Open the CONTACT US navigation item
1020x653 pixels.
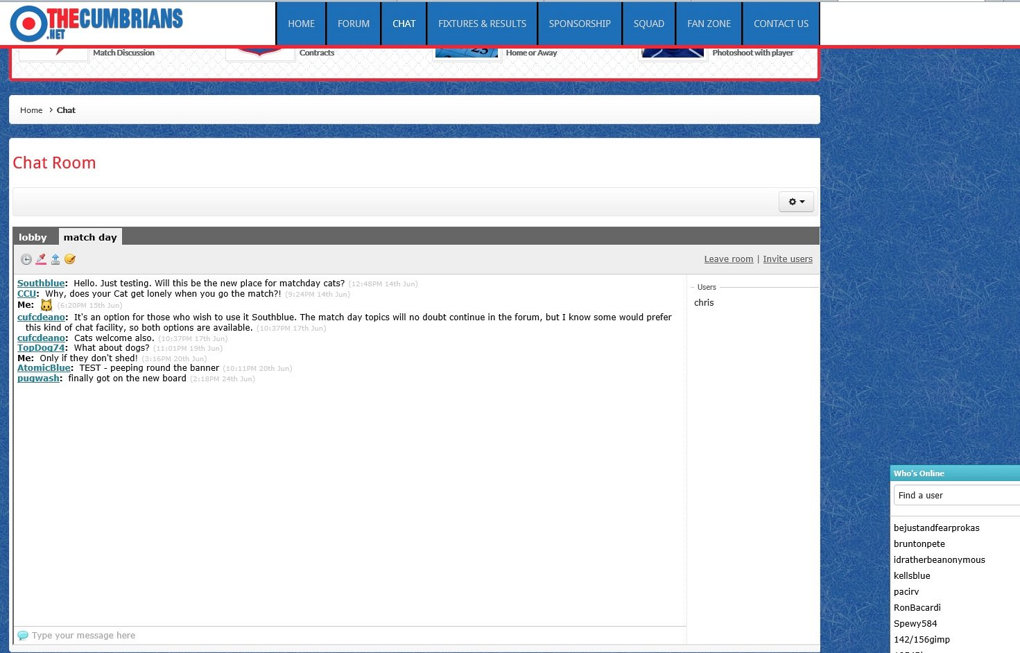pyautogui.click(x=781, y=24)
